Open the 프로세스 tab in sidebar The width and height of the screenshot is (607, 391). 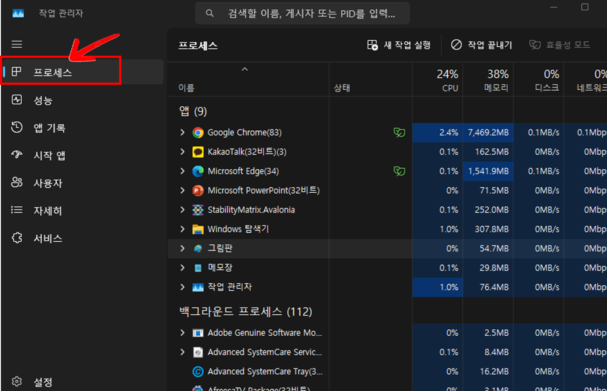82,72
